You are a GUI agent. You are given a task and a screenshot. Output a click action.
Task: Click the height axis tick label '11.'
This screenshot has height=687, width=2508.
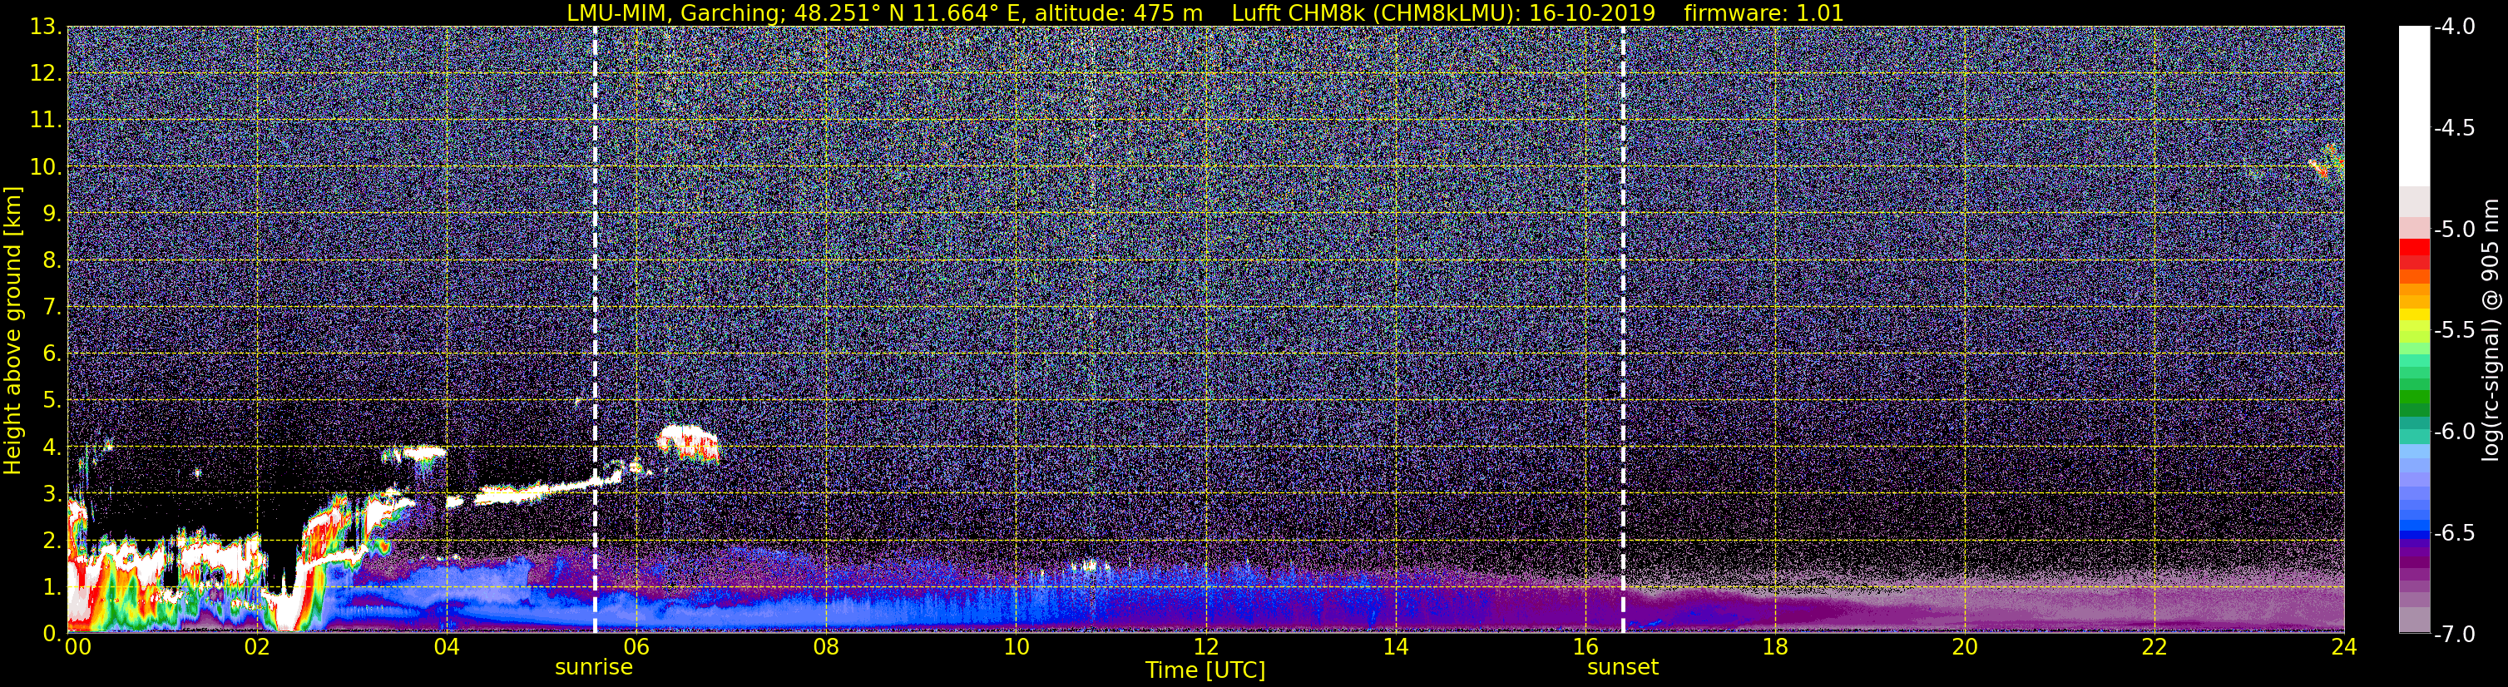pyautogui.click(x=45, y=121)
